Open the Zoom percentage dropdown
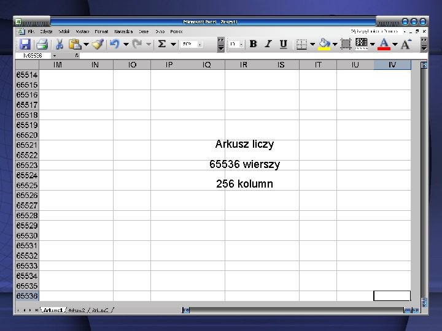 [200, 44]
